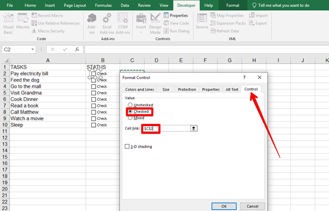
Task: Tick checkbox for Sleep row
Action: pyautogui.click(x=93, y=125)
